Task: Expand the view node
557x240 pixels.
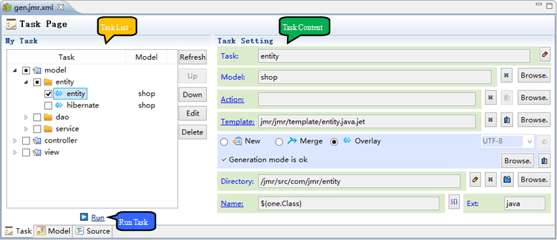Action: (14, 152)
